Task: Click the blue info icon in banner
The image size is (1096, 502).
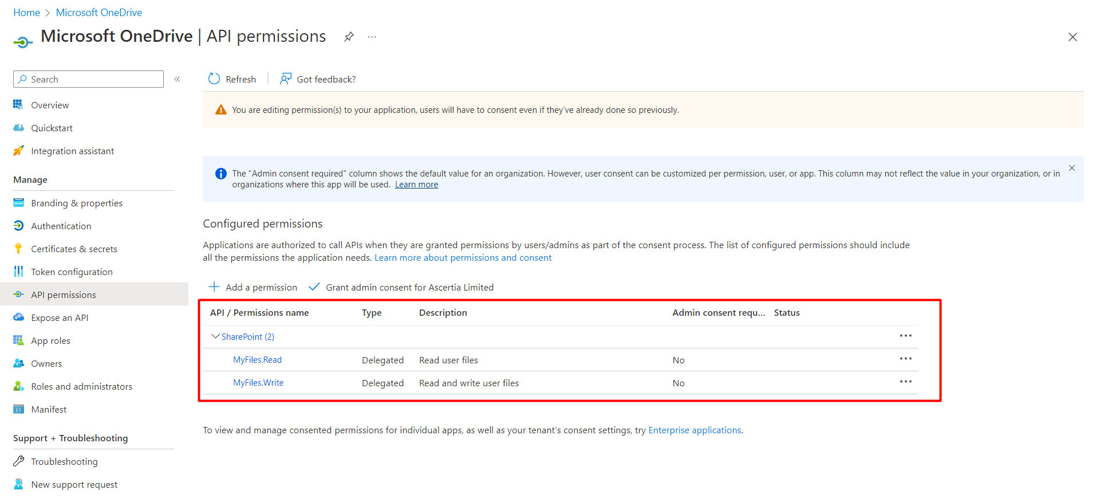Action: [x=221, y=174]
